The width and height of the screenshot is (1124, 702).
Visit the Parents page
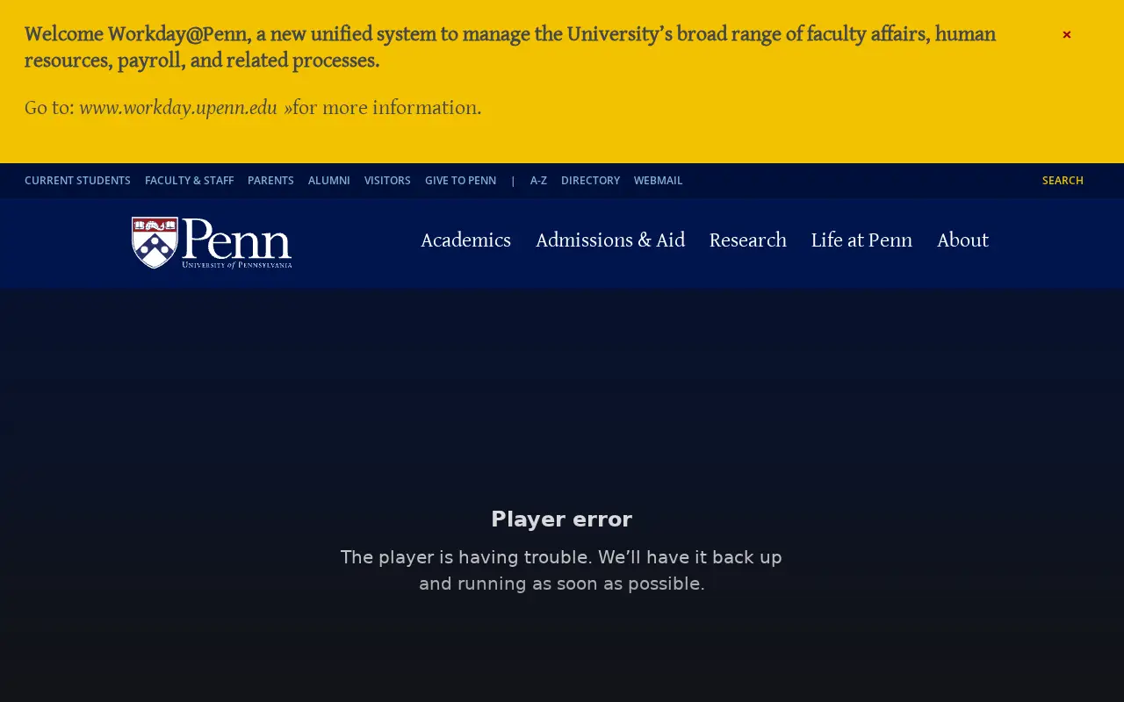270,181
